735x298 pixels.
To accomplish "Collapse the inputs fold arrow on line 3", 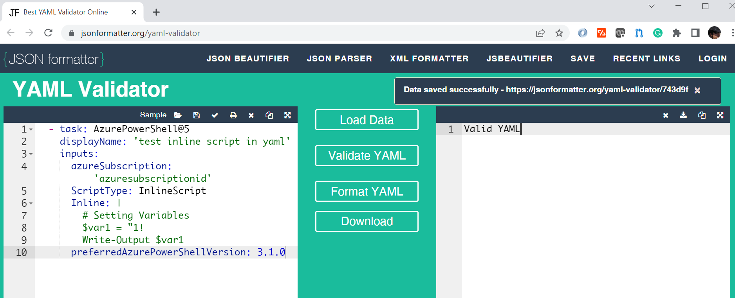I will click(x=31, y=154).
